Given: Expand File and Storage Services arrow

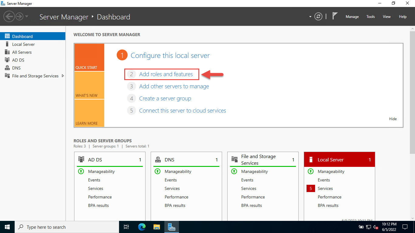Looking at the screenshot, I should coord(63,76).
